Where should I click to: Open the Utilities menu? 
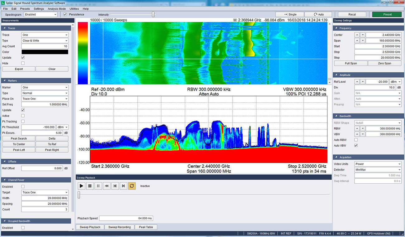74,8
